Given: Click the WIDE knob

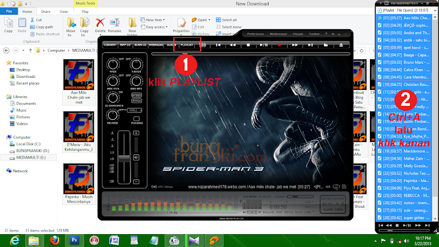Looking at the screenshot, I should point(113,64).
